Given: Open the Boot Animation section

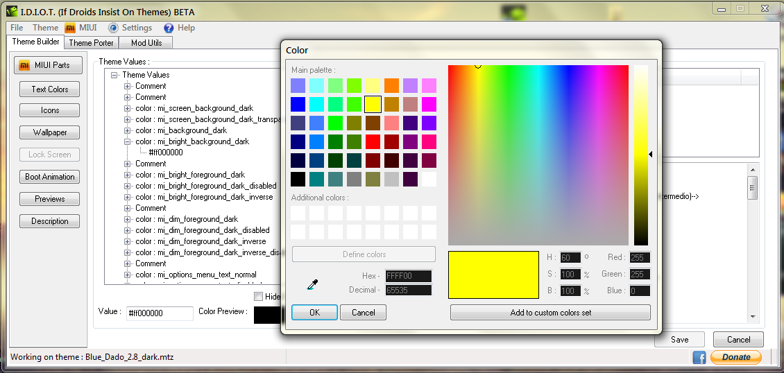Looking at the screenshot, I should (x=49, y=177).
